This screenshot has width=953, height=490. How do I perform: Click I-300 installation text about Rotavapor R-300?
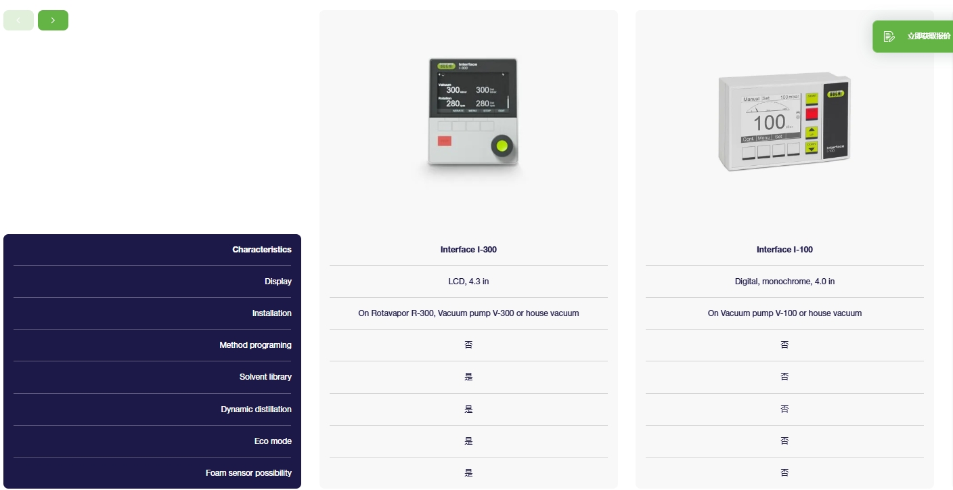468,313
